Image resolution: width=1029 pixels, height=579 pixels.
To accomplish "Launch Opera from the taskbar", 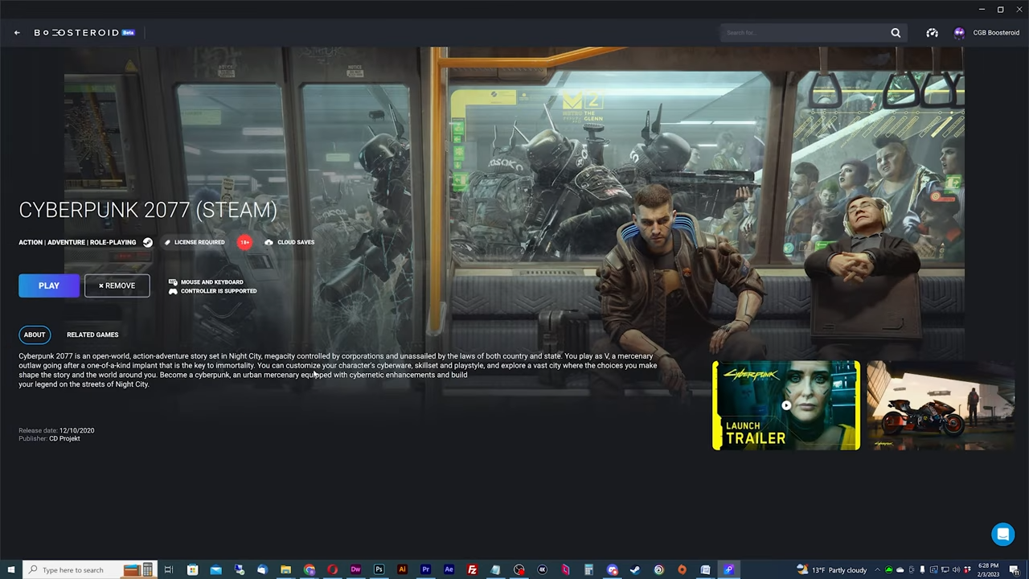I will [x=332, y=570].
